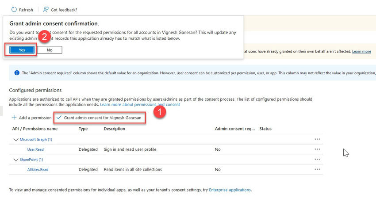Open the User.Read permission link
This screenshot has width=376, height=206.
[x=36, y=149]
